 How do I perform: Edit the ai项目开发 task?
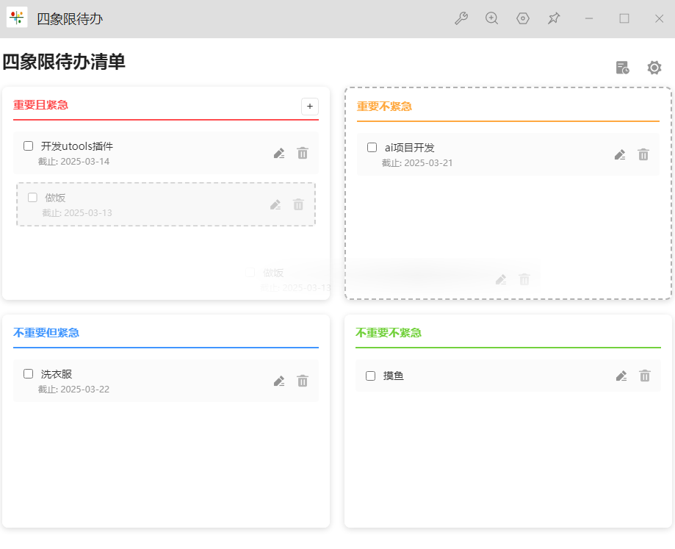pos(620,155)
